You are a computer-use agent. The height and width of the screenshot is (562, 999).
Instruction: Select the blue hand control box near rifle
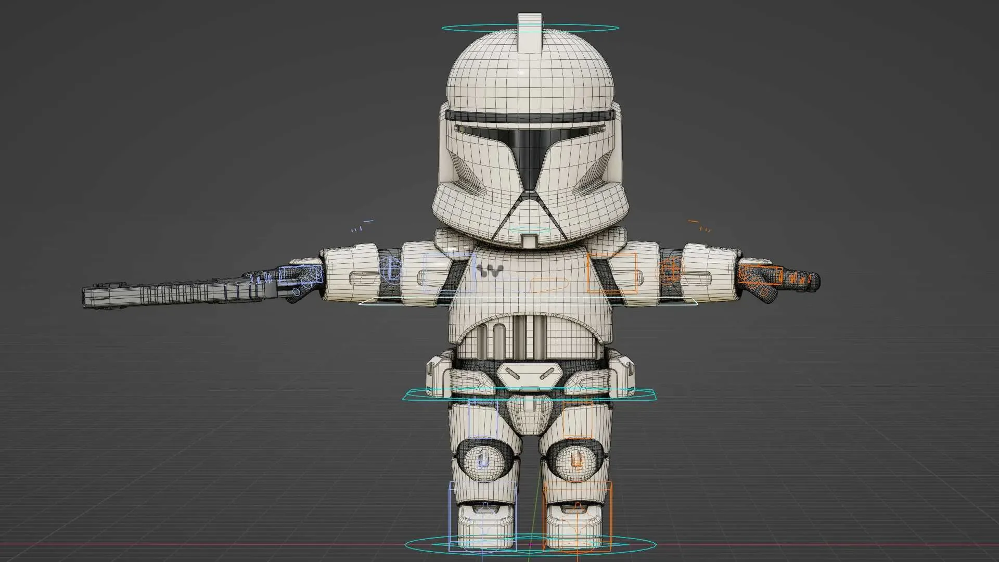pos(300,275)
